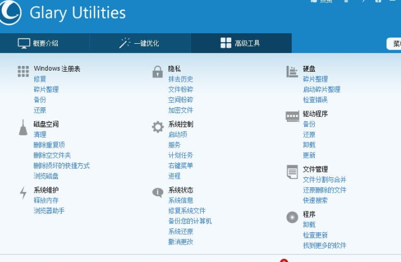Open 文件分割与合并 tool

(325, 180)
